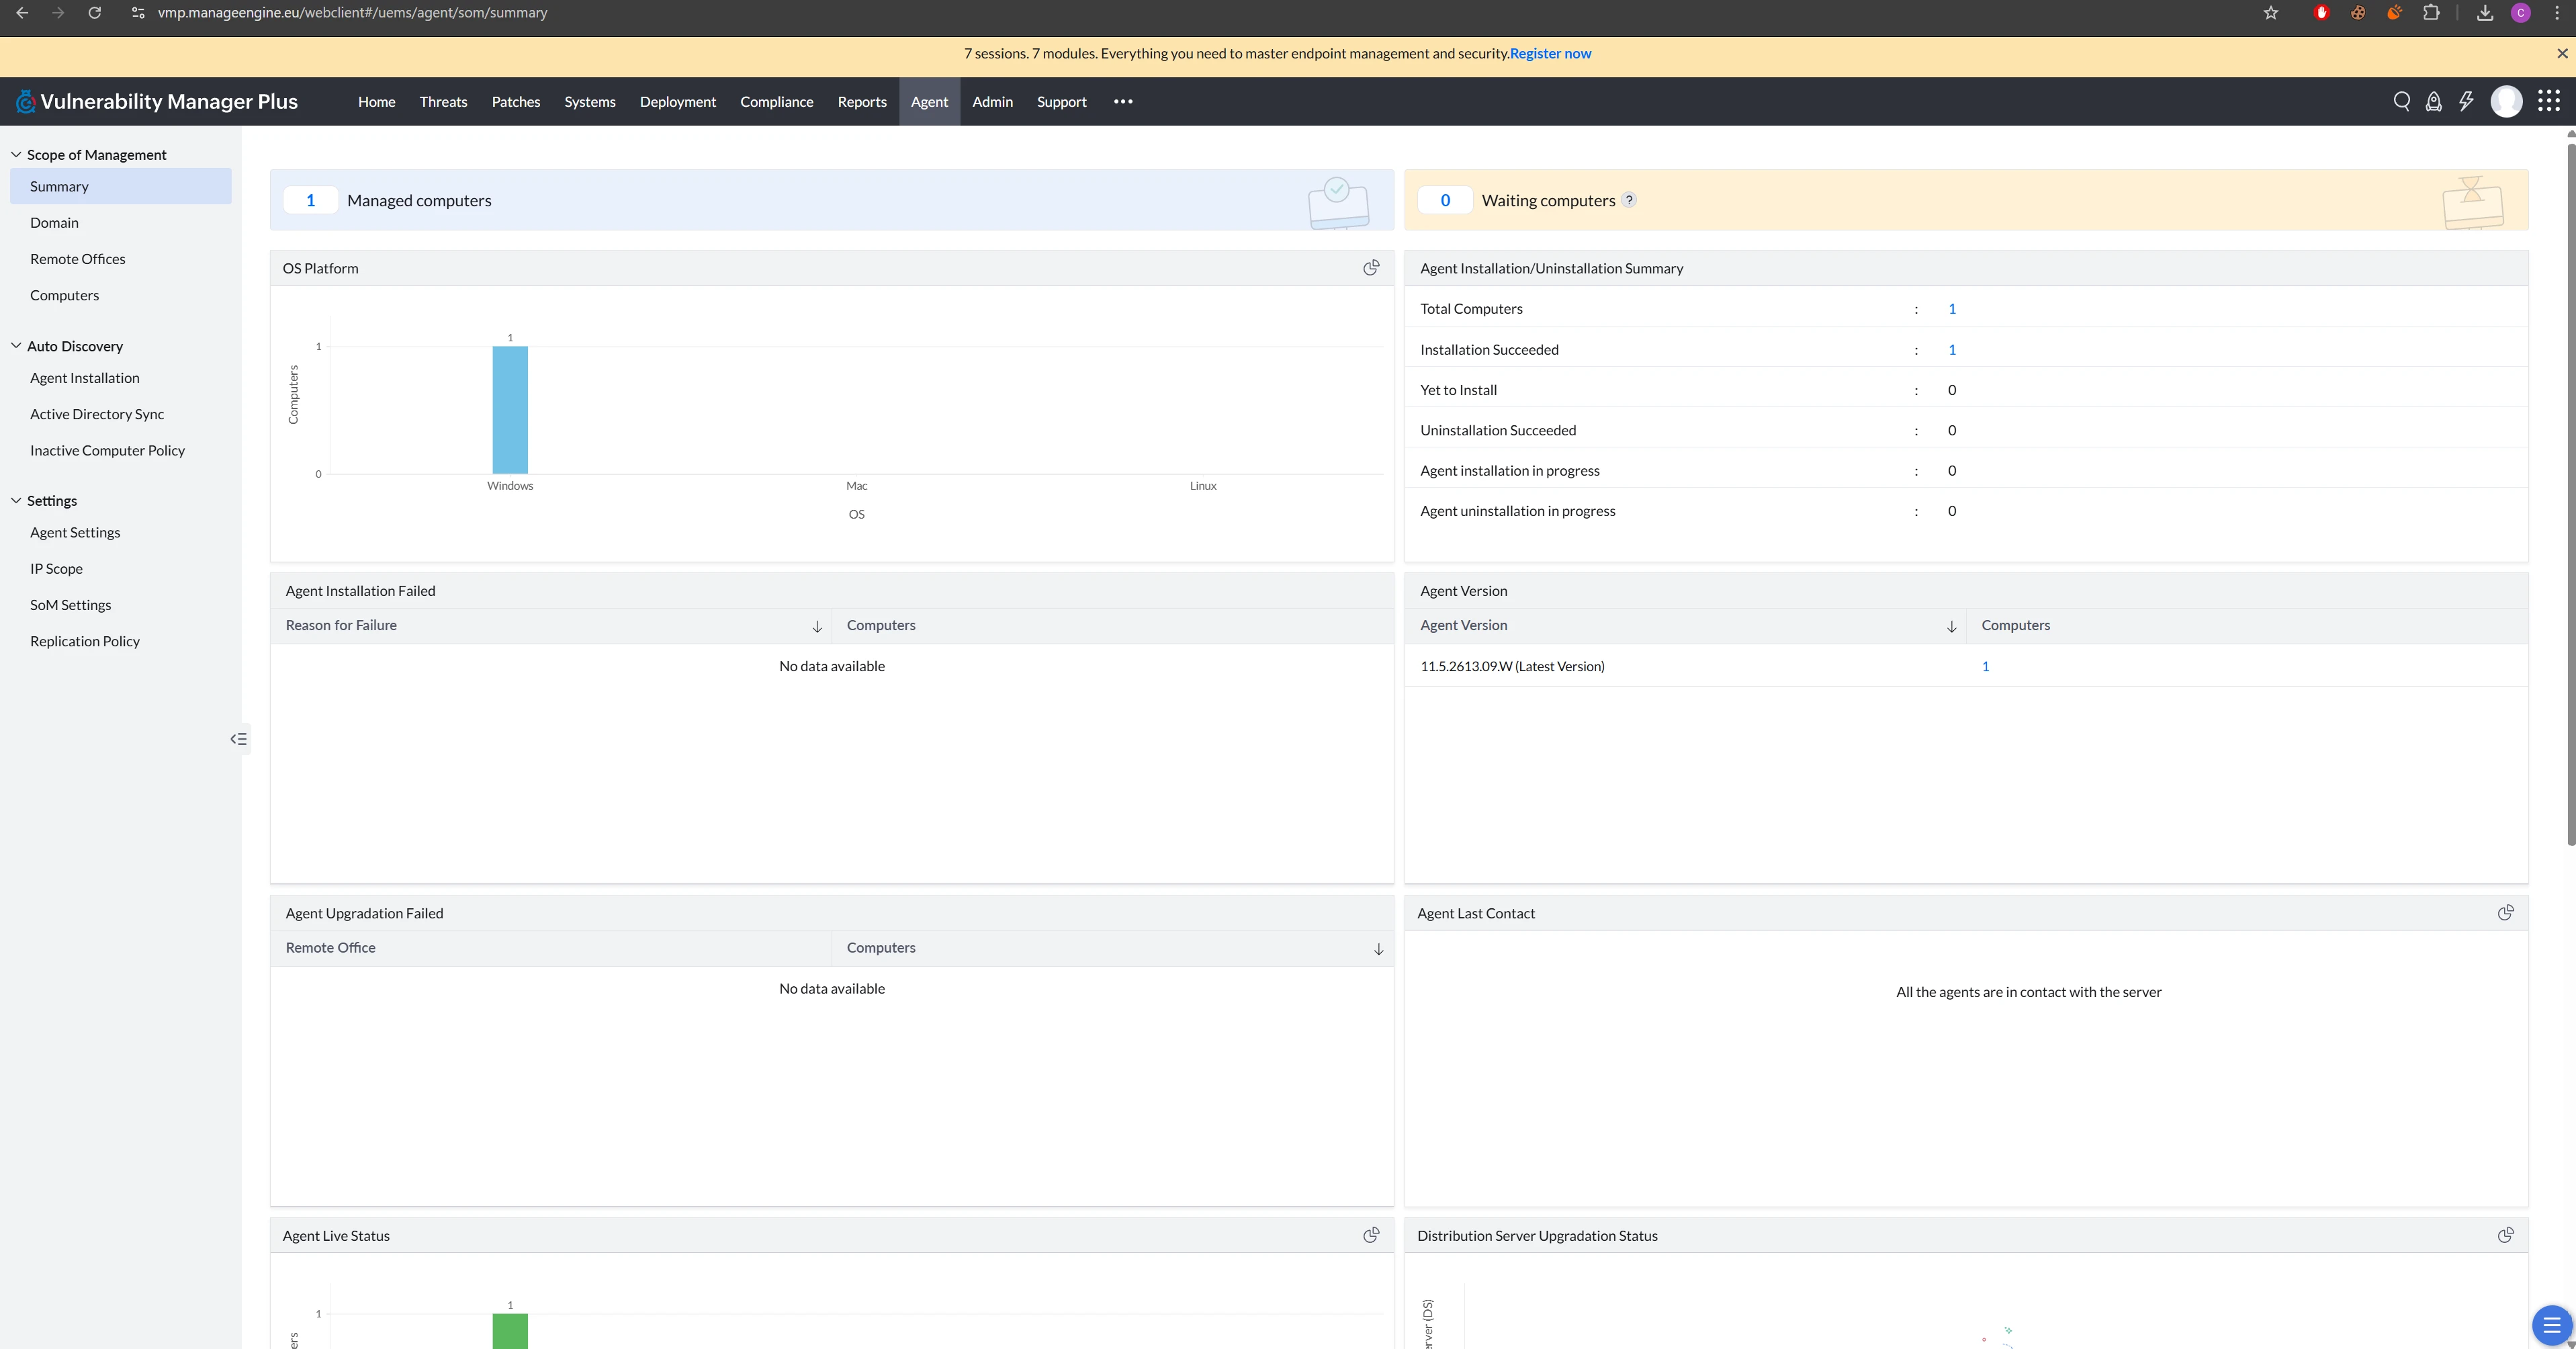Sort the Agent Version column arrow

1951,626
